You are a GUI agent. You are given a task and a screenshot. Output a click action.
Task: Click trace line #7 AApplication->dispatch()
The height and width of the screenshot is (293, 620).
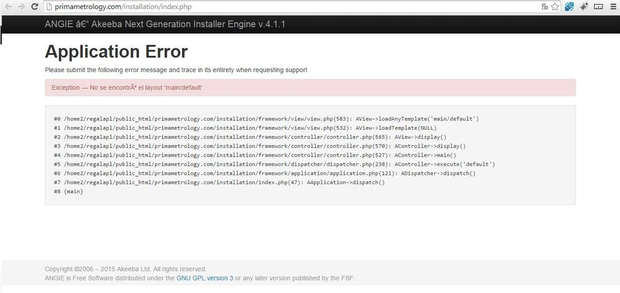(x=219, y=183)
